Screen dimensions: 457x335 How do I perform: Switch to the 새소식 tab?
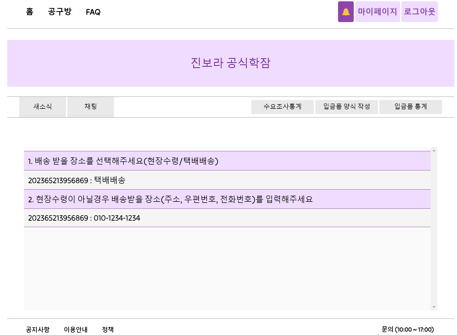[43, 107]
